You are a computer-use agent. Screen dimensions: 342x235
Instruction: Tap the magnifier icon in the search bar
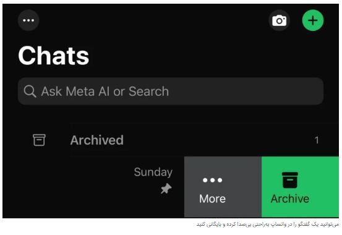[30, 91]
